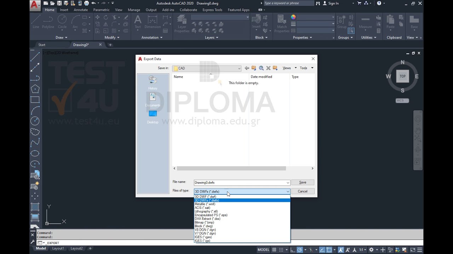453x254 pixels.
Task: Toggle isometric drafting in status bar
Action: [x=311, y=250]
